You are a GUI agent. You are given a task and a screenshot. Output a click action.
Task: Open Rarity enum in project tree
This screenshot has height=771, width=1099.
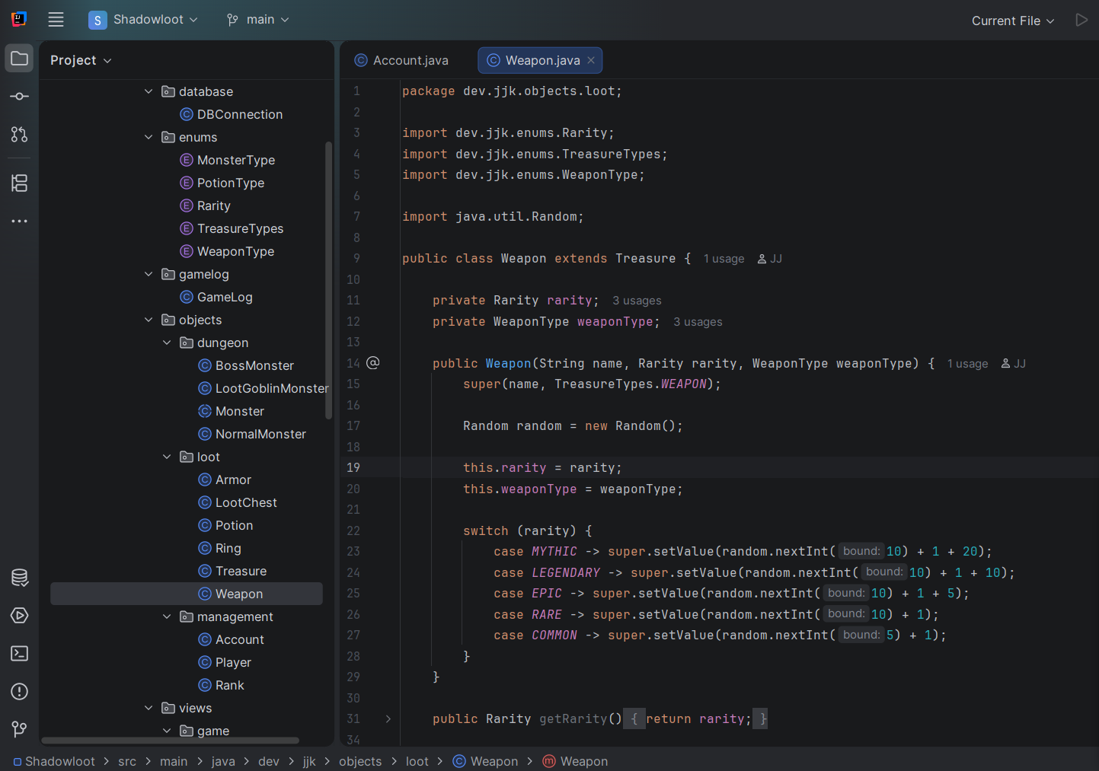tap(205, 205)
